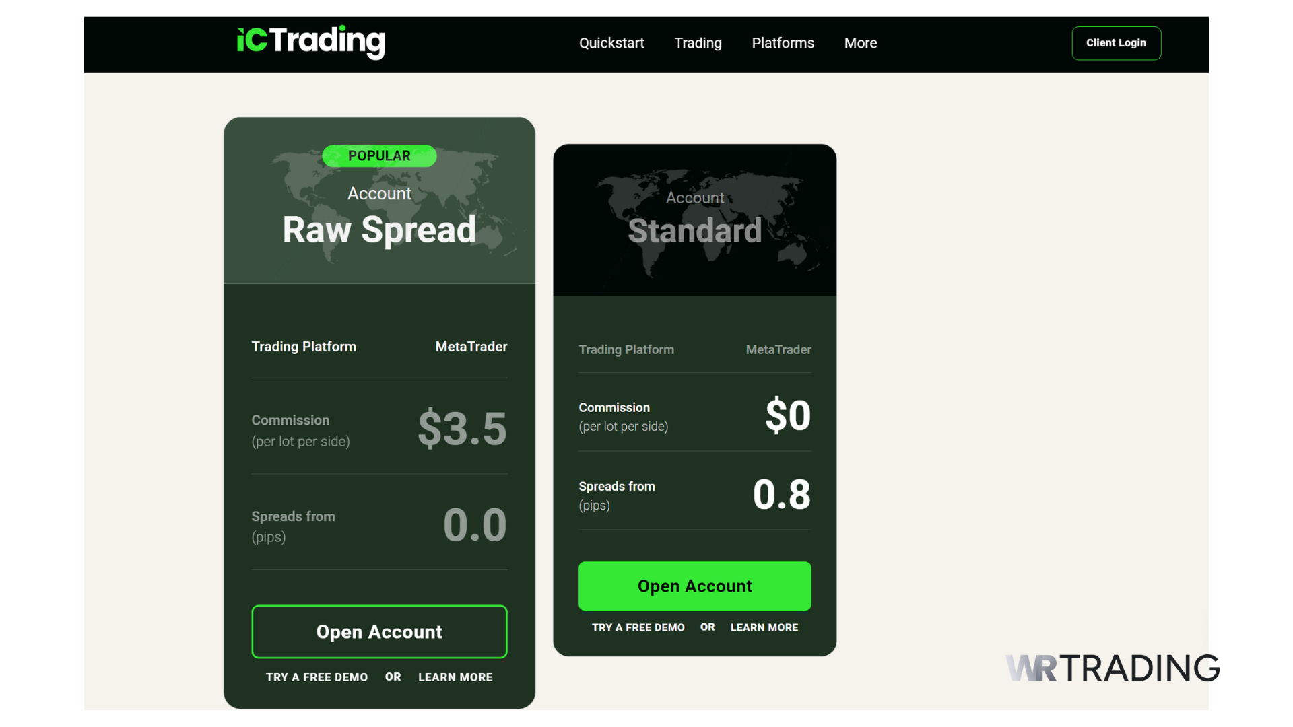Click the 0.8 spreads value
Image resolution: width=1293 pixels, height=727 pixels.
tap(782, 494)
